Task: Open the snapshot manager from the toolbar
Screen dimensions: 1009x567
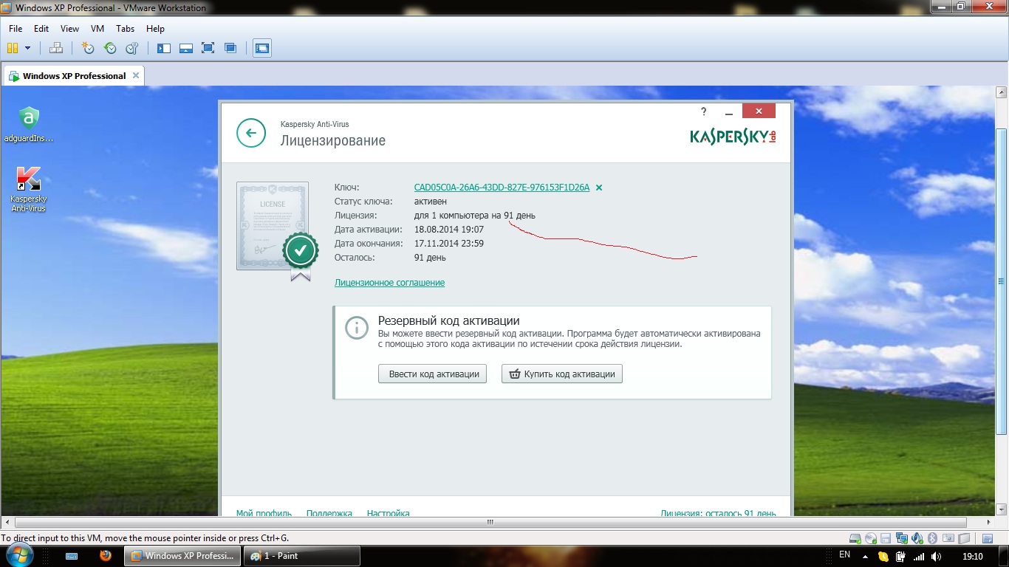Action: pos(132,48)
